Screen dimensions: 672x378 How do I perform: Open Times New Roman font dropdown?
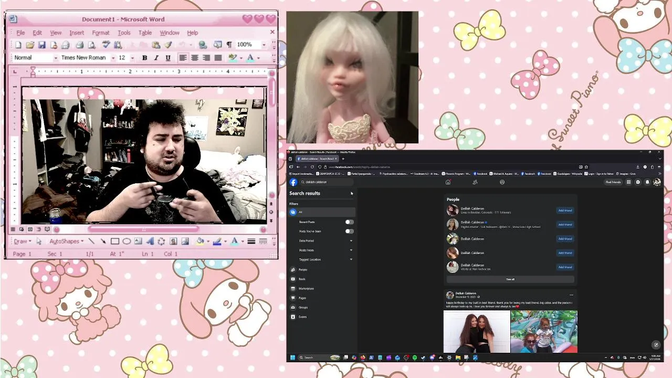[x=113, y=58]
